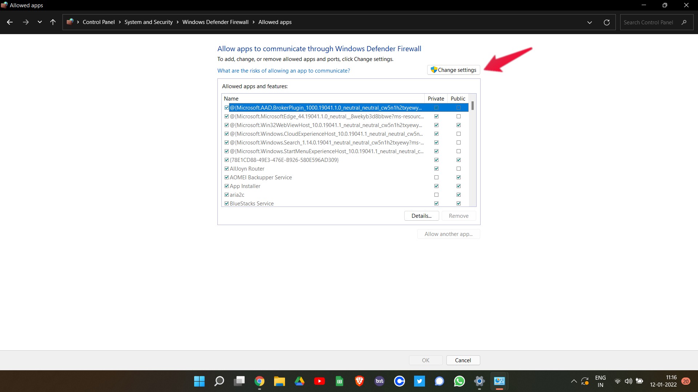Screen dimensions: 698x392
Task: Open File Explorer from taskbar
Action: coord(279,381)
